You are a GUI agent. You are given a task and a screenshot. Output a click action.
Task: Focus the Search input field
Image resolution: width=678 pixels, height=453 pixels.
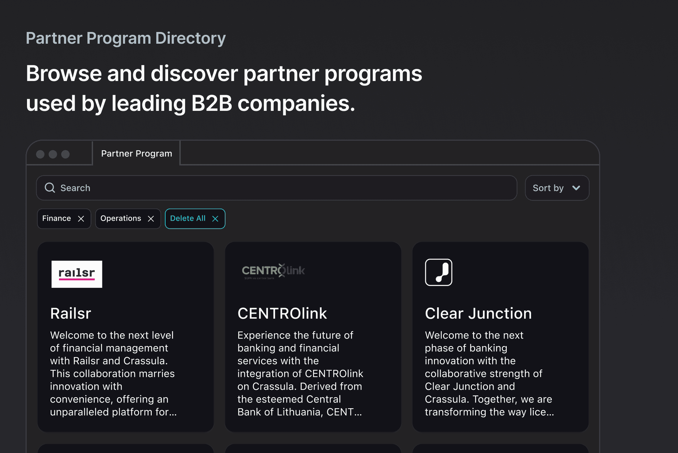(276, 188)
